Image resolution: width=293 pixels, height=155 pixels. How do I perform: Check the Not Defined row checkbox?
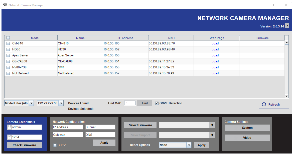[8, 73]
